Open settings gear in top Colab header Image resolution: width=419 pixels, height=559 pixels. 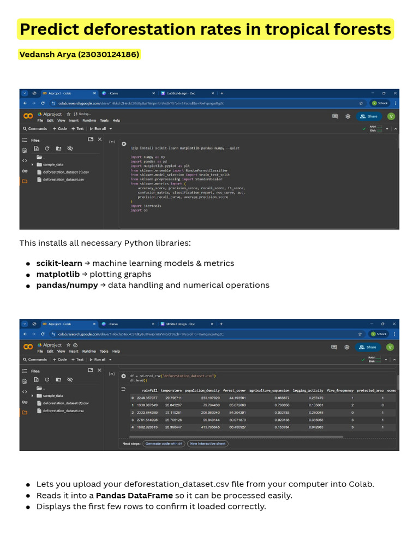[x=348, y=116]
